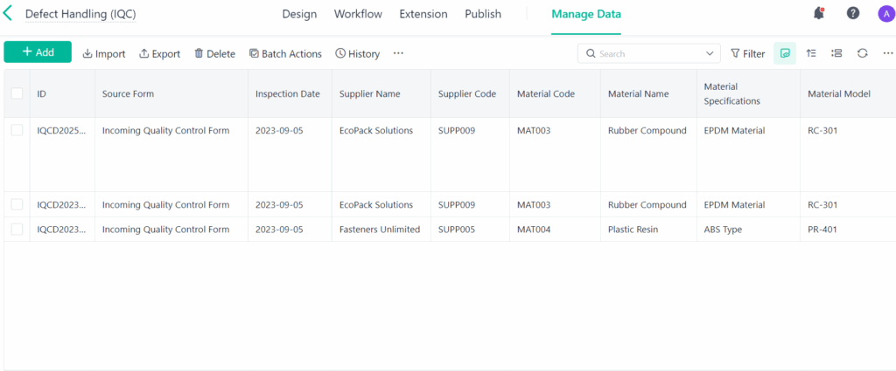Open the far-right toolbar ellipsis menu
This screenshot has width=896, height=371.
tap(887, 53)
